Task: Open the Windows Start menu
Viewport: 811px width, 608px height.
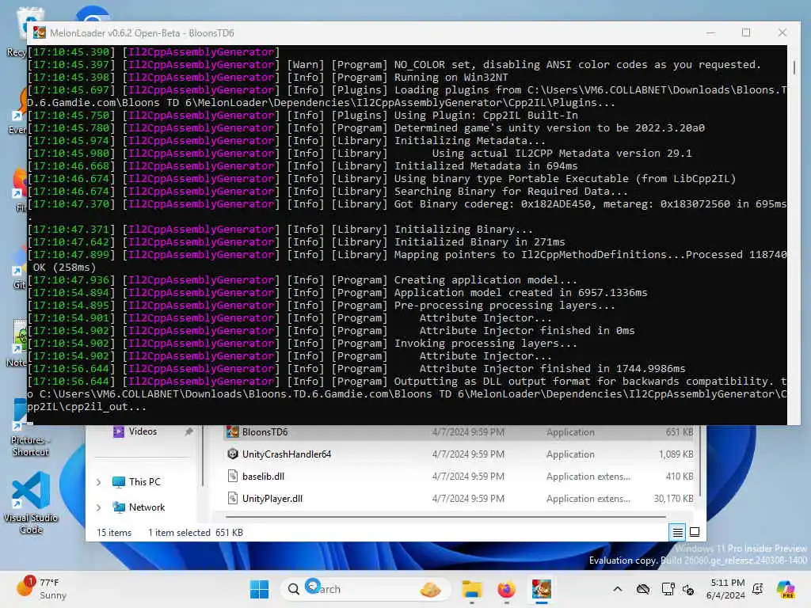Action: 259,589
